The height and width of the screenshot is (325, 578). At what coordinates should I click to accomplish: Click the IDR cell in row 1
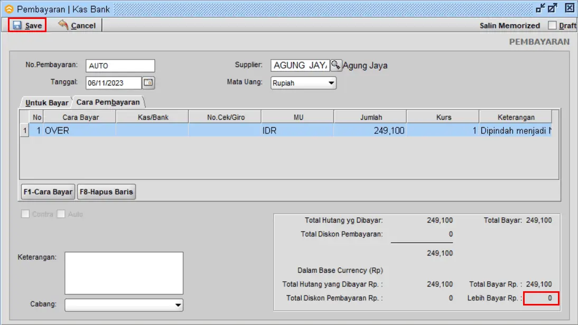298,130
